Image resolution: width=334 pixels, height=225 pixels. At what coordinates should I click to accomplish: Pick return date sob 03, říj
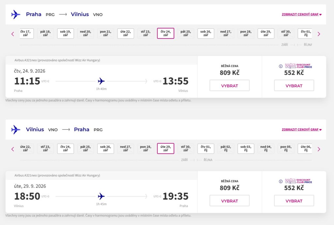(x=246, y=149)
